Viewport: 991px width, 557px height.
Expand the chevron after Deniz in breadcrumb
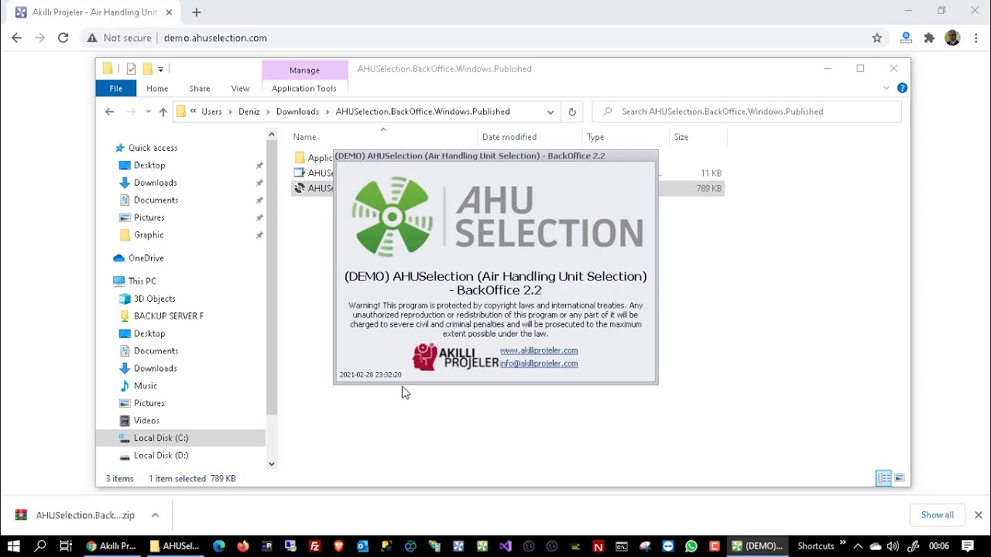tap(268, 111)
